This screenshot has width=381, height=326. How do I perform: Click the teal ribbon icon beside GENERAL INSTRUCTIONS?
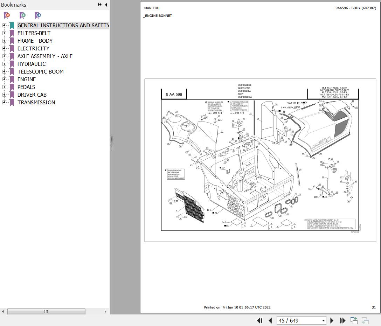pyautogui.click(x=12, y=26)
